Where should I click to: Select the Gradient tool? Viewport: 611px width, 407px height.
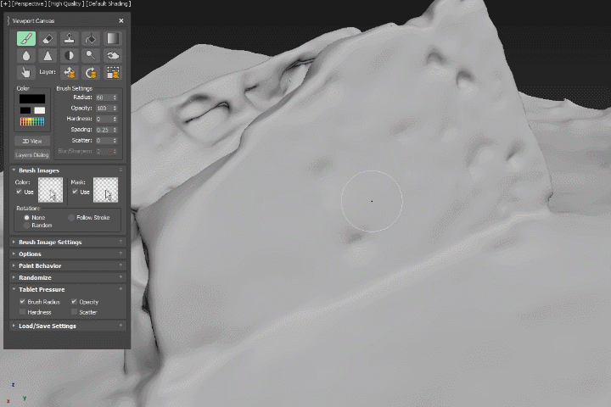tap(112, 39)
